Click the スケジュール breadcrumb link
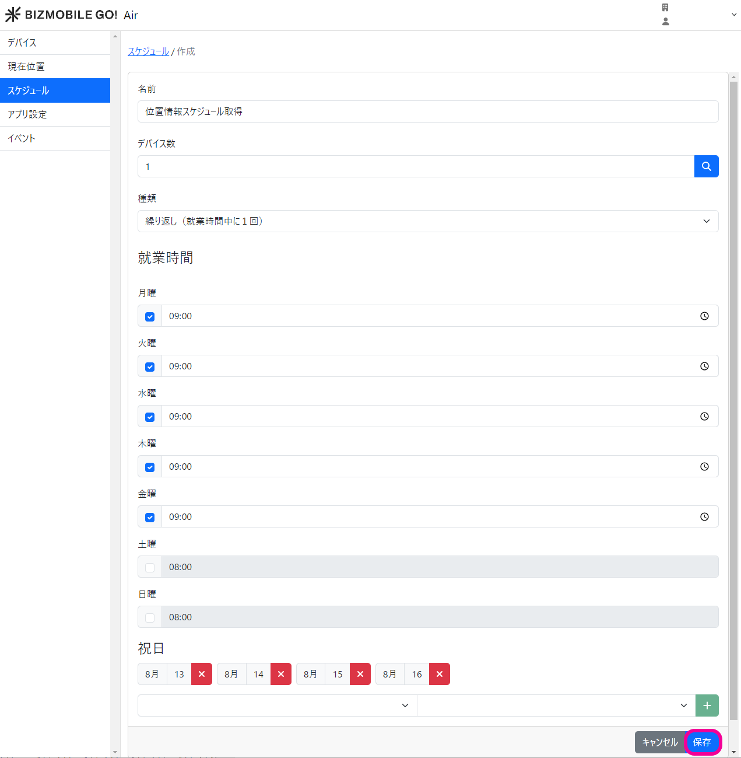Image resolution: width=741 pixels, height=758 pixels. tap(148, 51)
